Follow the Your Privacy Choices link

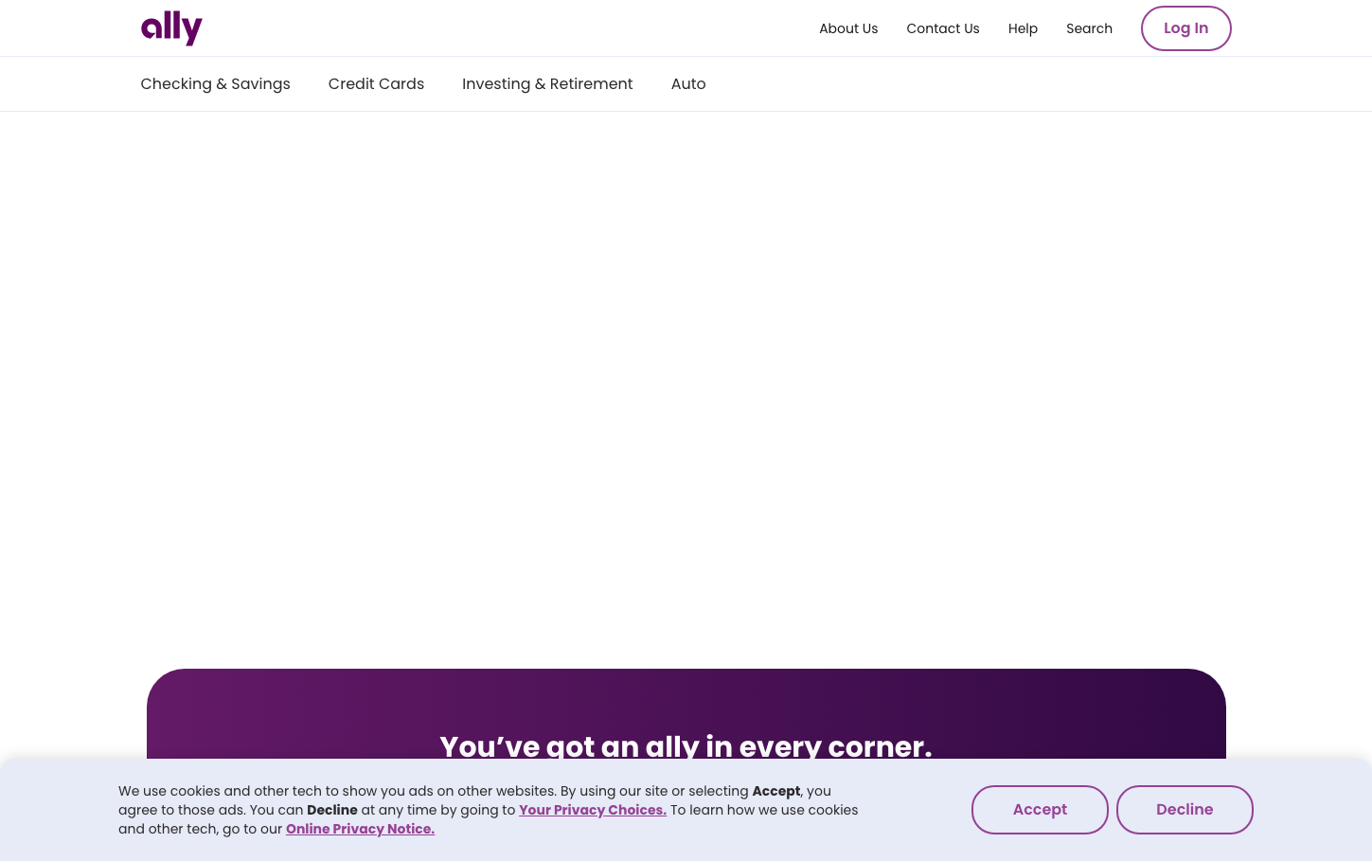(592, 810)
